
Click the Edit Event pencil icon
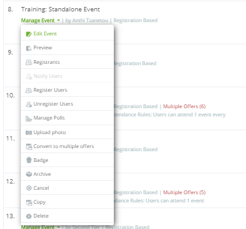(x=28, y=34)
